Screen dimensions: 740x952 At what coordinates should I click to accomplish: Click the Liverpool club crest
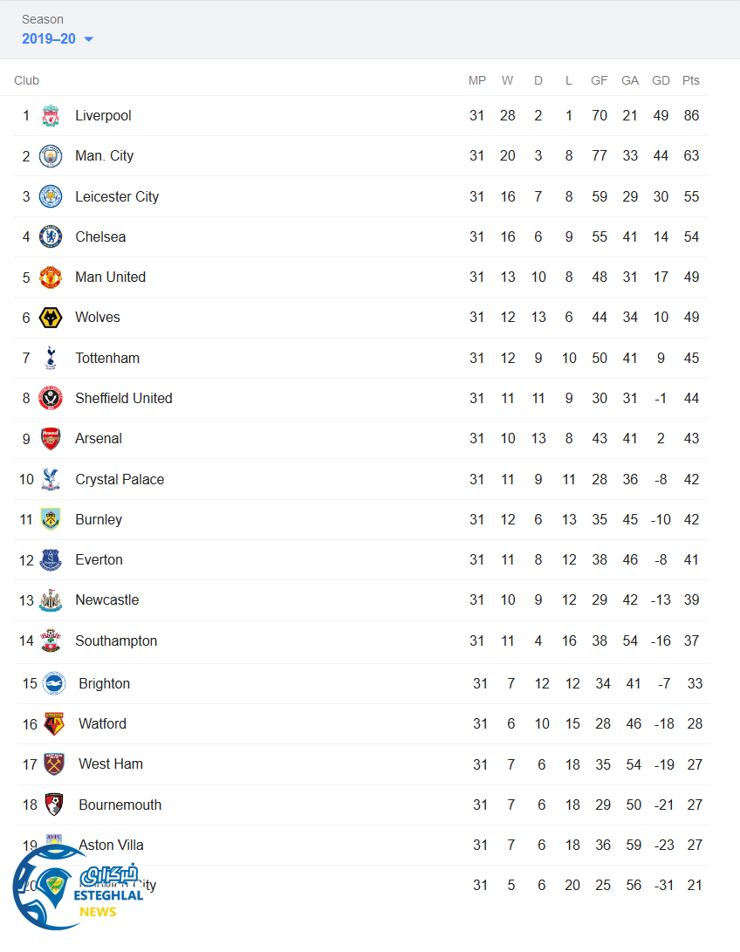click(51, 116)
